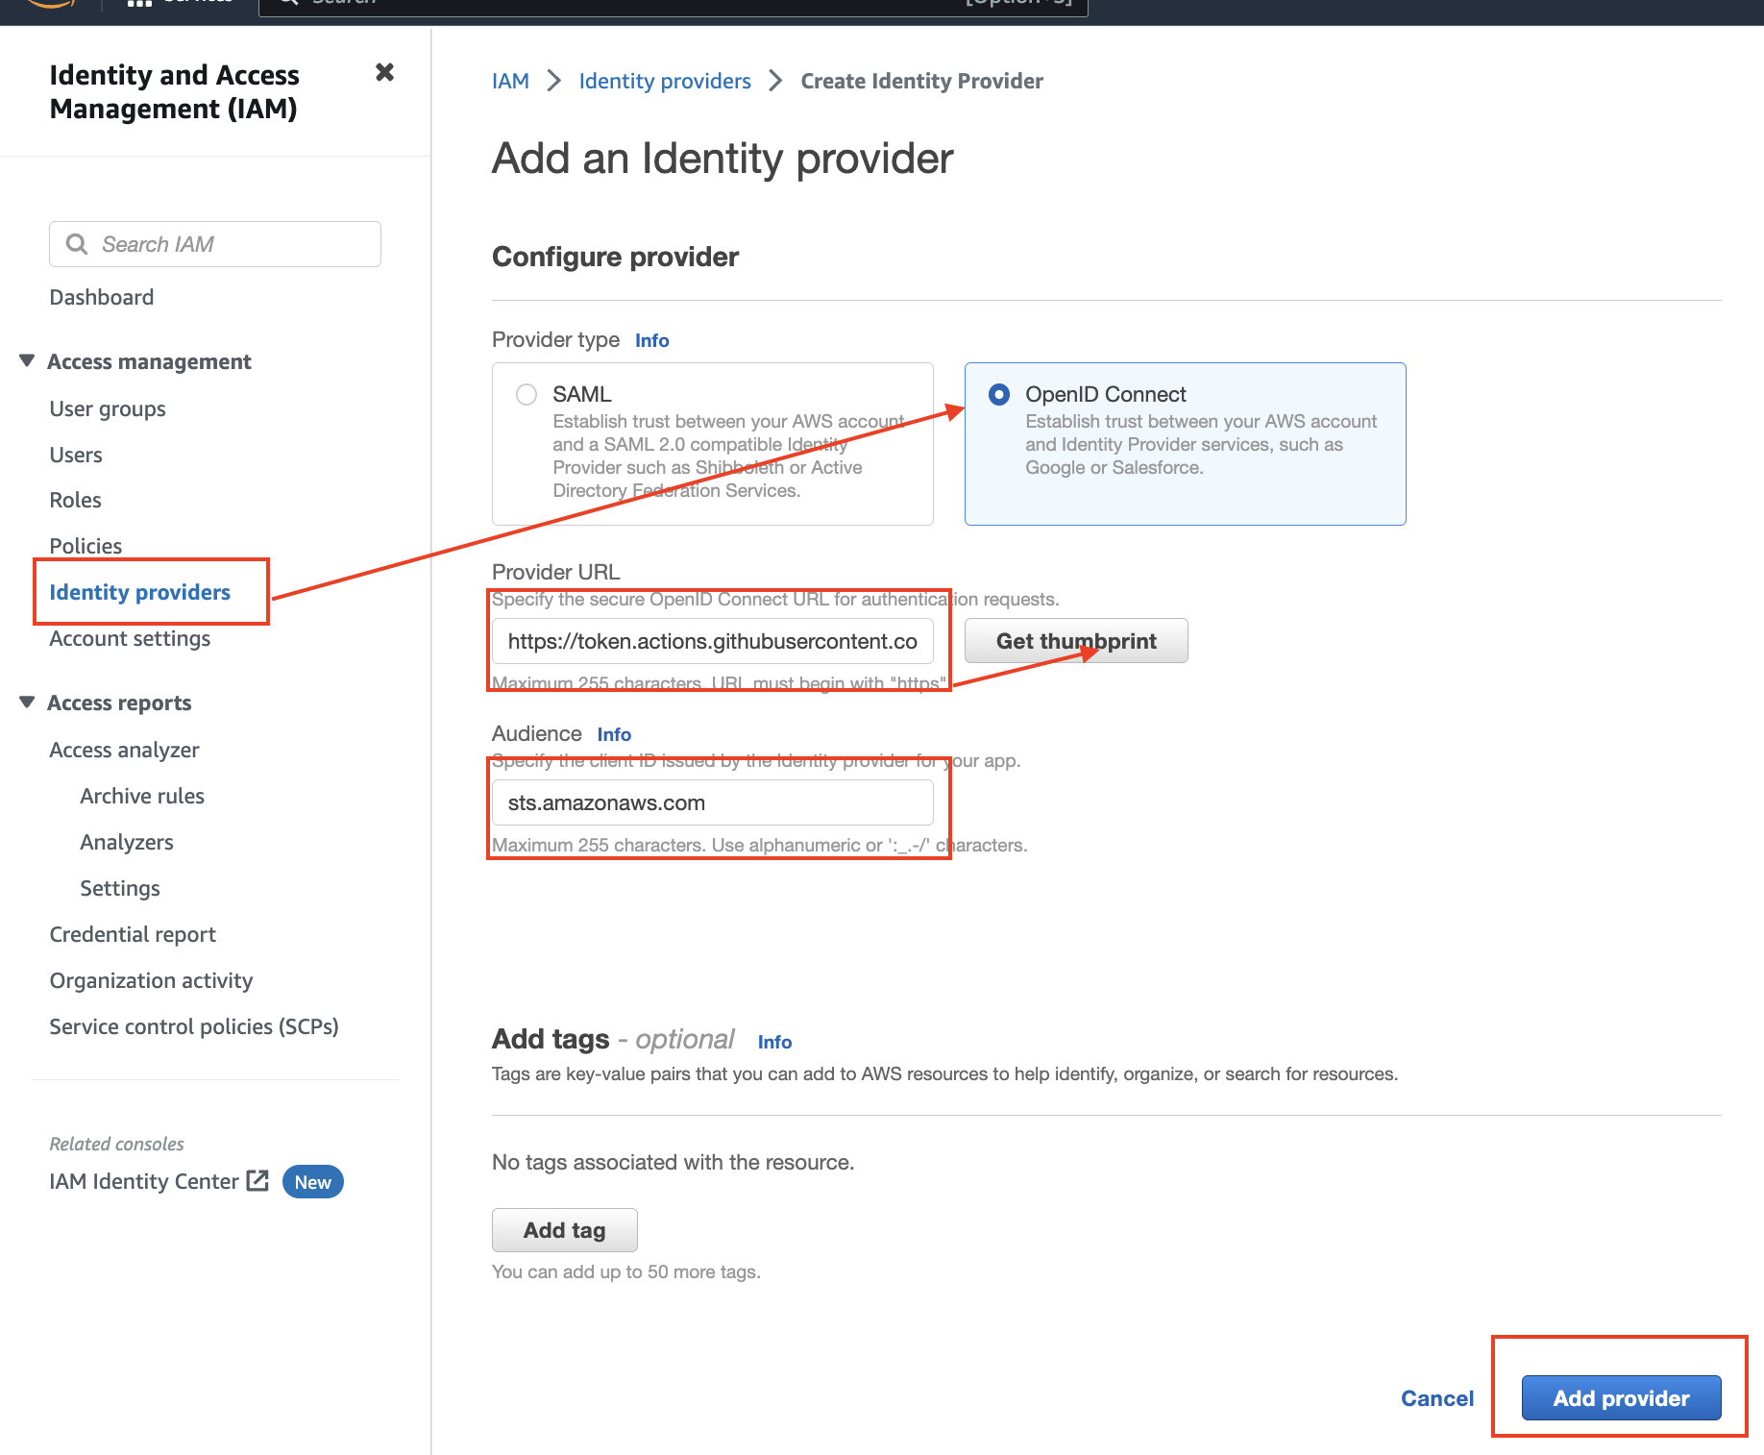Click the Search IAM field
The width and height of the screenshot is (1764, 1455).
pos(215,244)
